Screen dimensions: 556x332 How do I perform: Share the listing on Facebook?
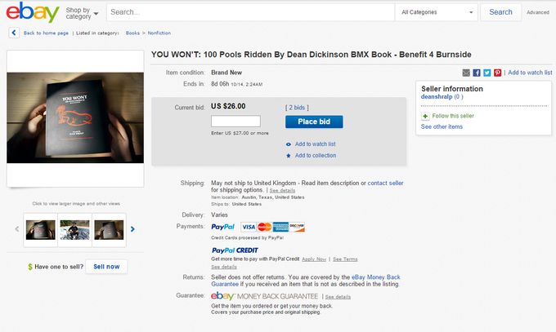click(x=477, y=73)
